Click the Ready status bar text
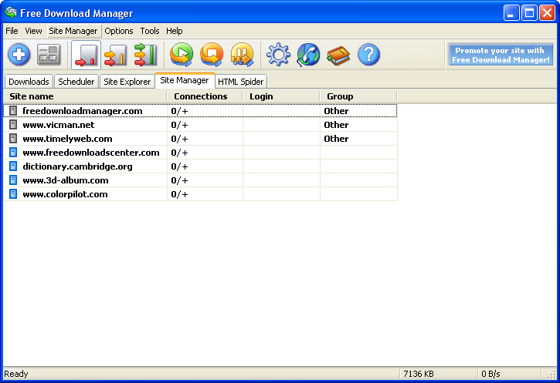This screenshot has width=560, height=383. (x=16, y=374)
